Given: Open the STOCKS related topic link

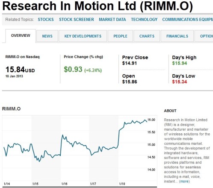Looking at the screenshot, I should (x=46, y=19).
